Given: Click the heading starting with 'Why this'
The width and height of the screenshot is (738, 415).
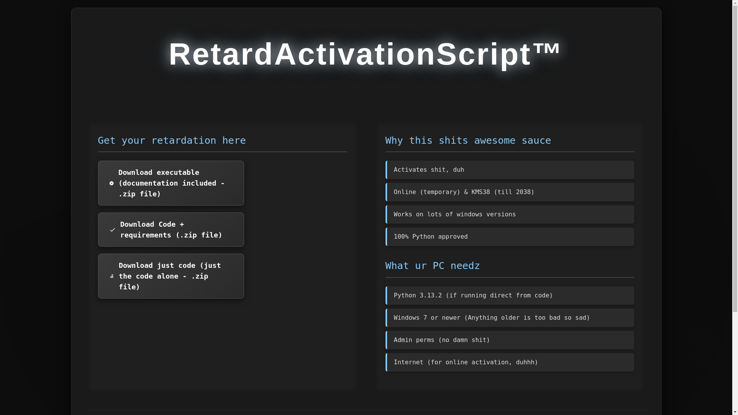Looking at the screenshot, I should coord(468,141).
